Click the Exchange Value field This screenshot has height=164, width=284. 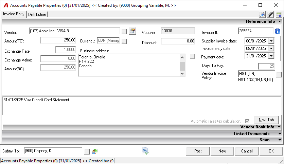(58, 58)
